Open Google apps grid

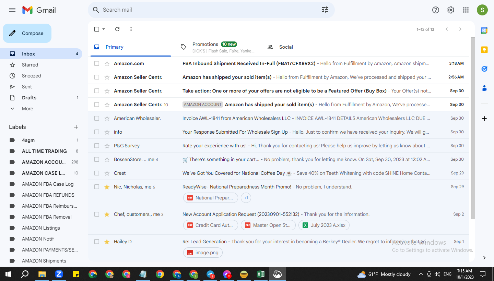pos(466,10)
